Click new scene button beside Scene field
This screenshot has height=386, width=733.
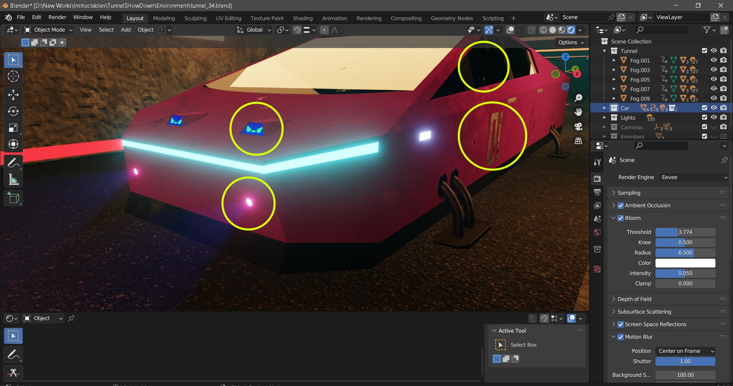coord(621,17)
